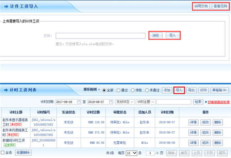Open the per-page 10 dropdown

click(x=131, y=153)
